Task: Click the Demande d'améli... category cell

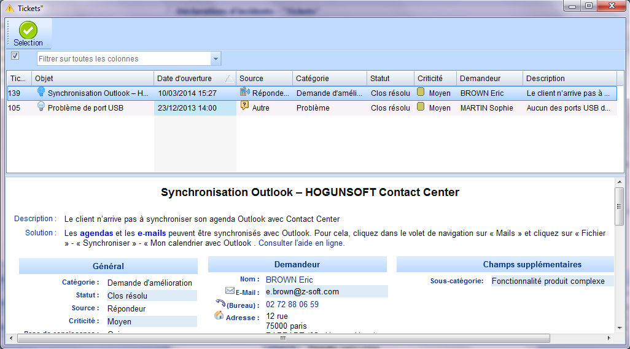Action: tap(330, 93)
